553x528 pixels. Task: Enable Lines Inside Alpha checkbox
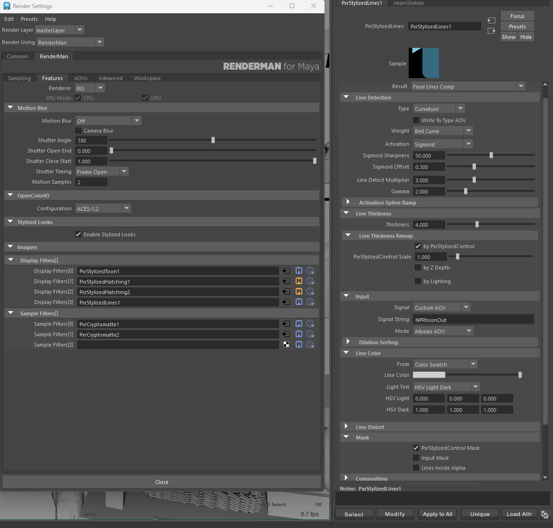click(416, 468)
